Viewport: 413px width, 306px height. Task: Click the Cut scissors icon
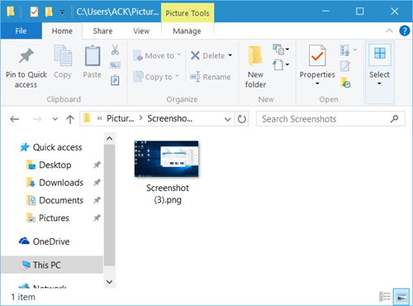tap(115, 50)
